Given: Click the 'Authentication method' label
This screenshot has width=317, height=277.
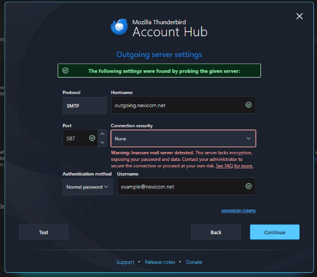Looking at the screenshot, I should [87, 174].
